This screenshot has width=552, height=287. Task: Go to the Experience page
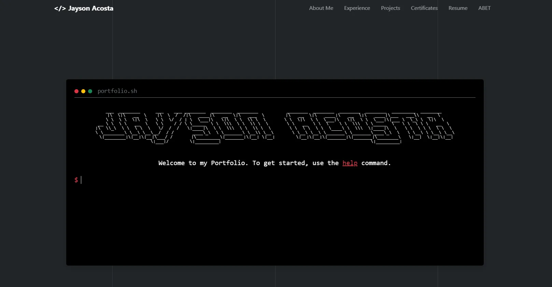pos(357,8)
